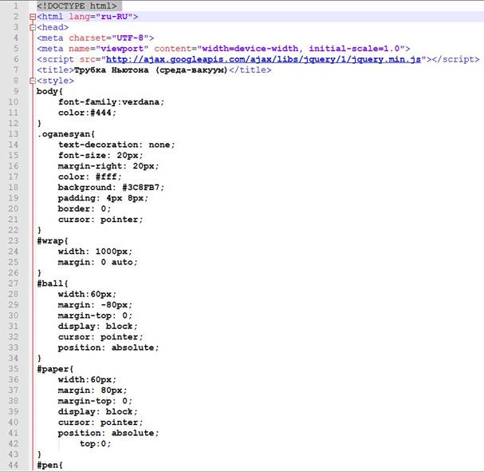Open the jquery.min.js URL link
This screenshot has width=484, height=472.
click(x=263, y=59)
